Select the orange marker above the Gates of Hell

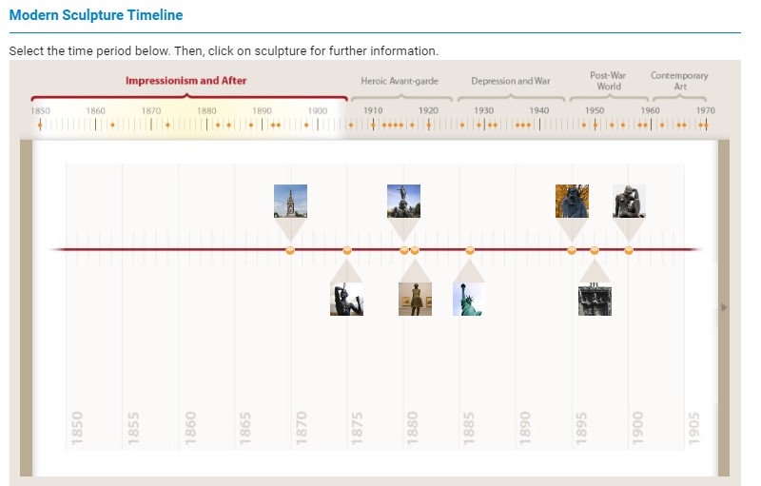coord(595,250)
